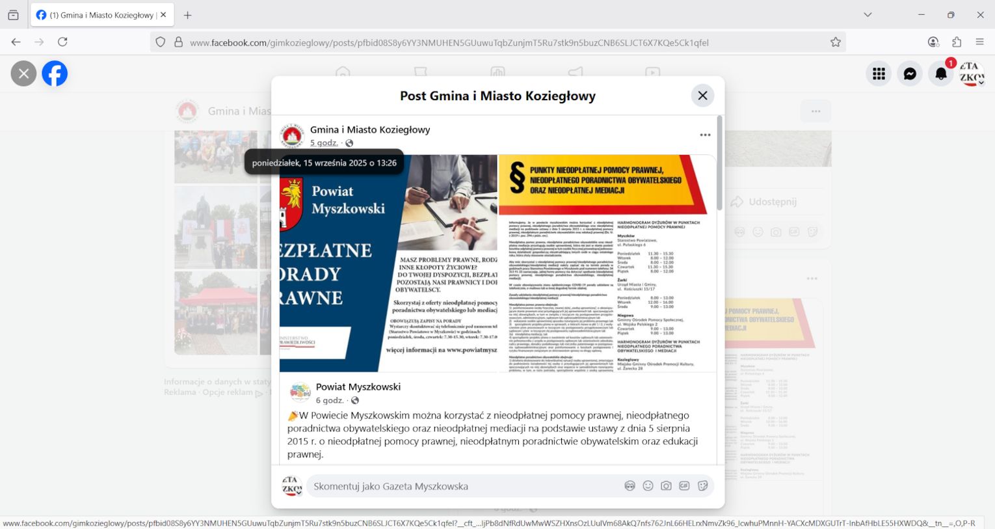
Task: Open Messenger chats icon
Action: pyautogui.click(x=910, y=74)
